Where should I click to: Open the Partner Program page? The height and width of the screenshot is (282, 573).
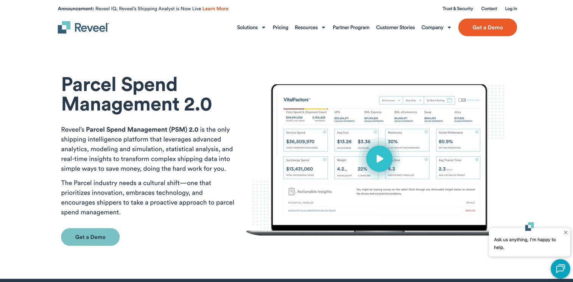(351, 27)
